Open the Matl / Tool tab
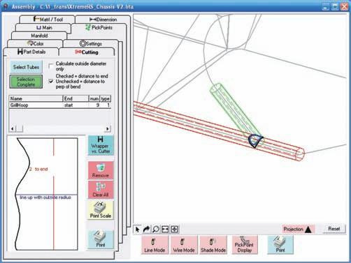The height and width of the screenshot is (263, 351). click(x=48, y=20)
